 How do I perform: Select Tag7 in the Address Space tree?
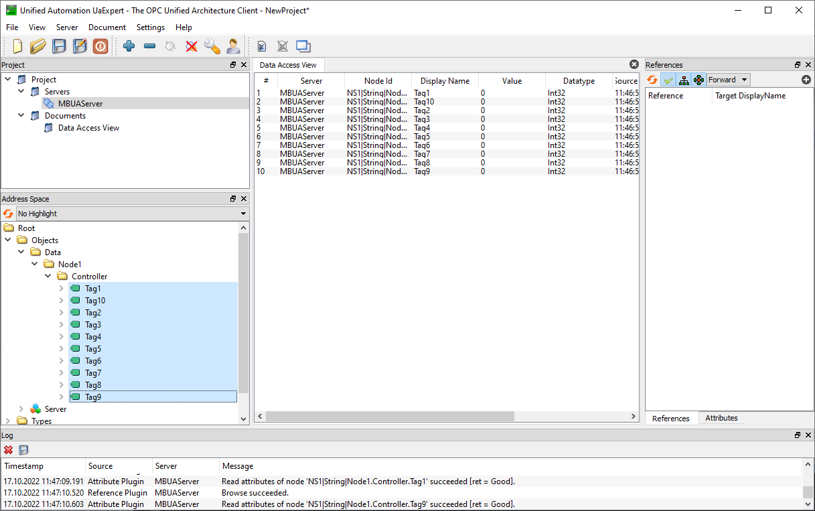click(93, 373)
